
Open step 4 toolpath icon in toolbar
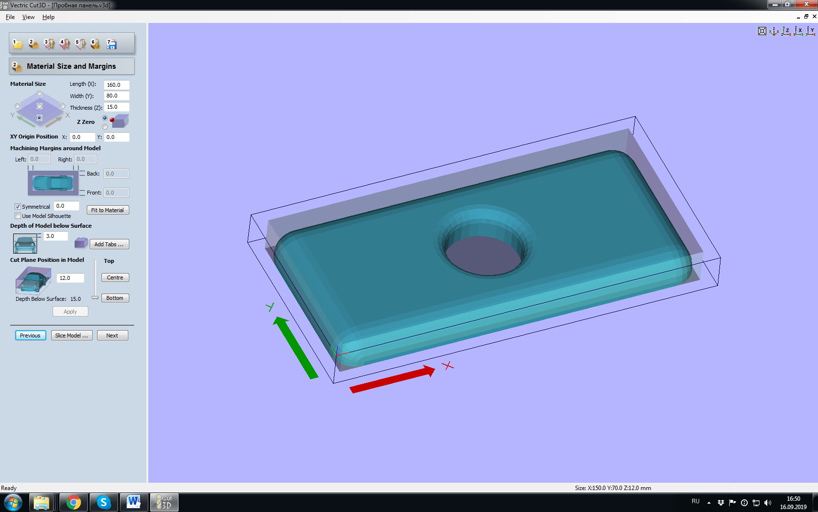(64, 44)
